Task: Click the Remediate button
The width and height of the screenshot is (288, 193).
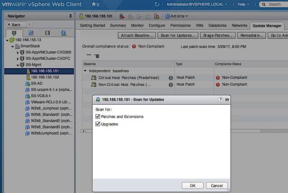Action: pos(251,35)
